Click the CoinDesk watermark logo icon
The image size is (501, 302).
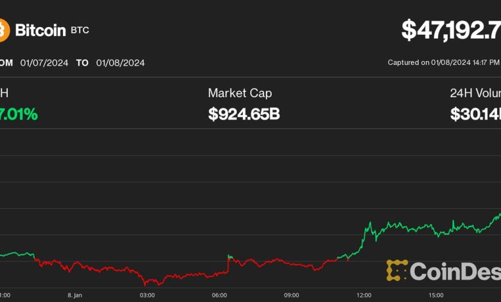[x=397, y=271]
